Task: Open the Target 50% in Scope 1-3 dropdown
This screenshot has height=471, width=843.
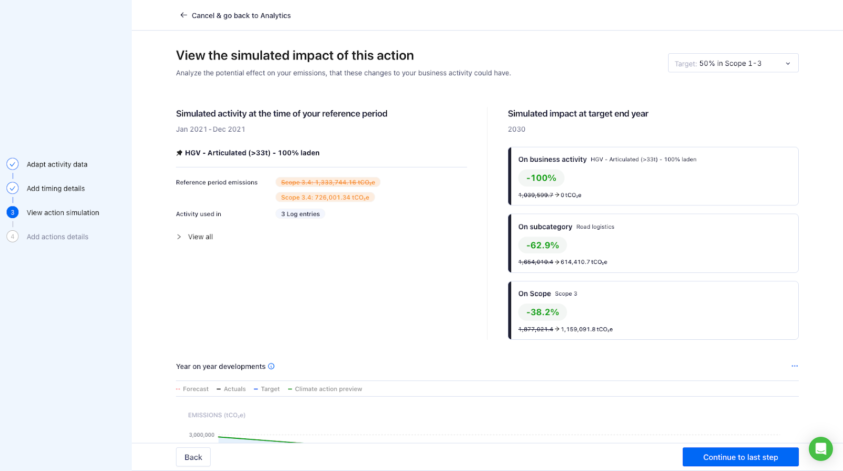Action: [x=733, y=63]
